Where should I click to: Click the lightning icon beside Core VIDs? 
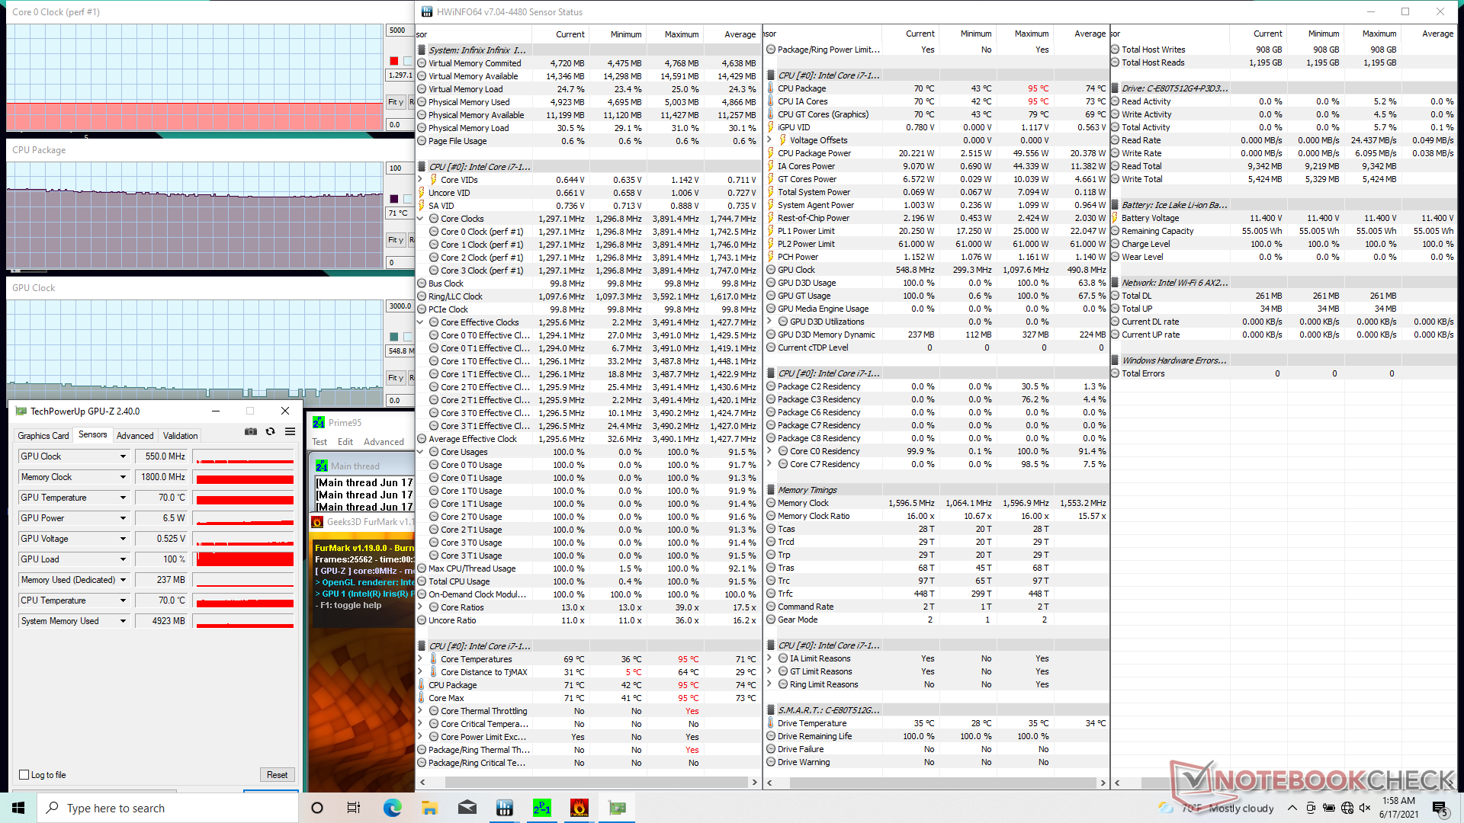(433, 180)
